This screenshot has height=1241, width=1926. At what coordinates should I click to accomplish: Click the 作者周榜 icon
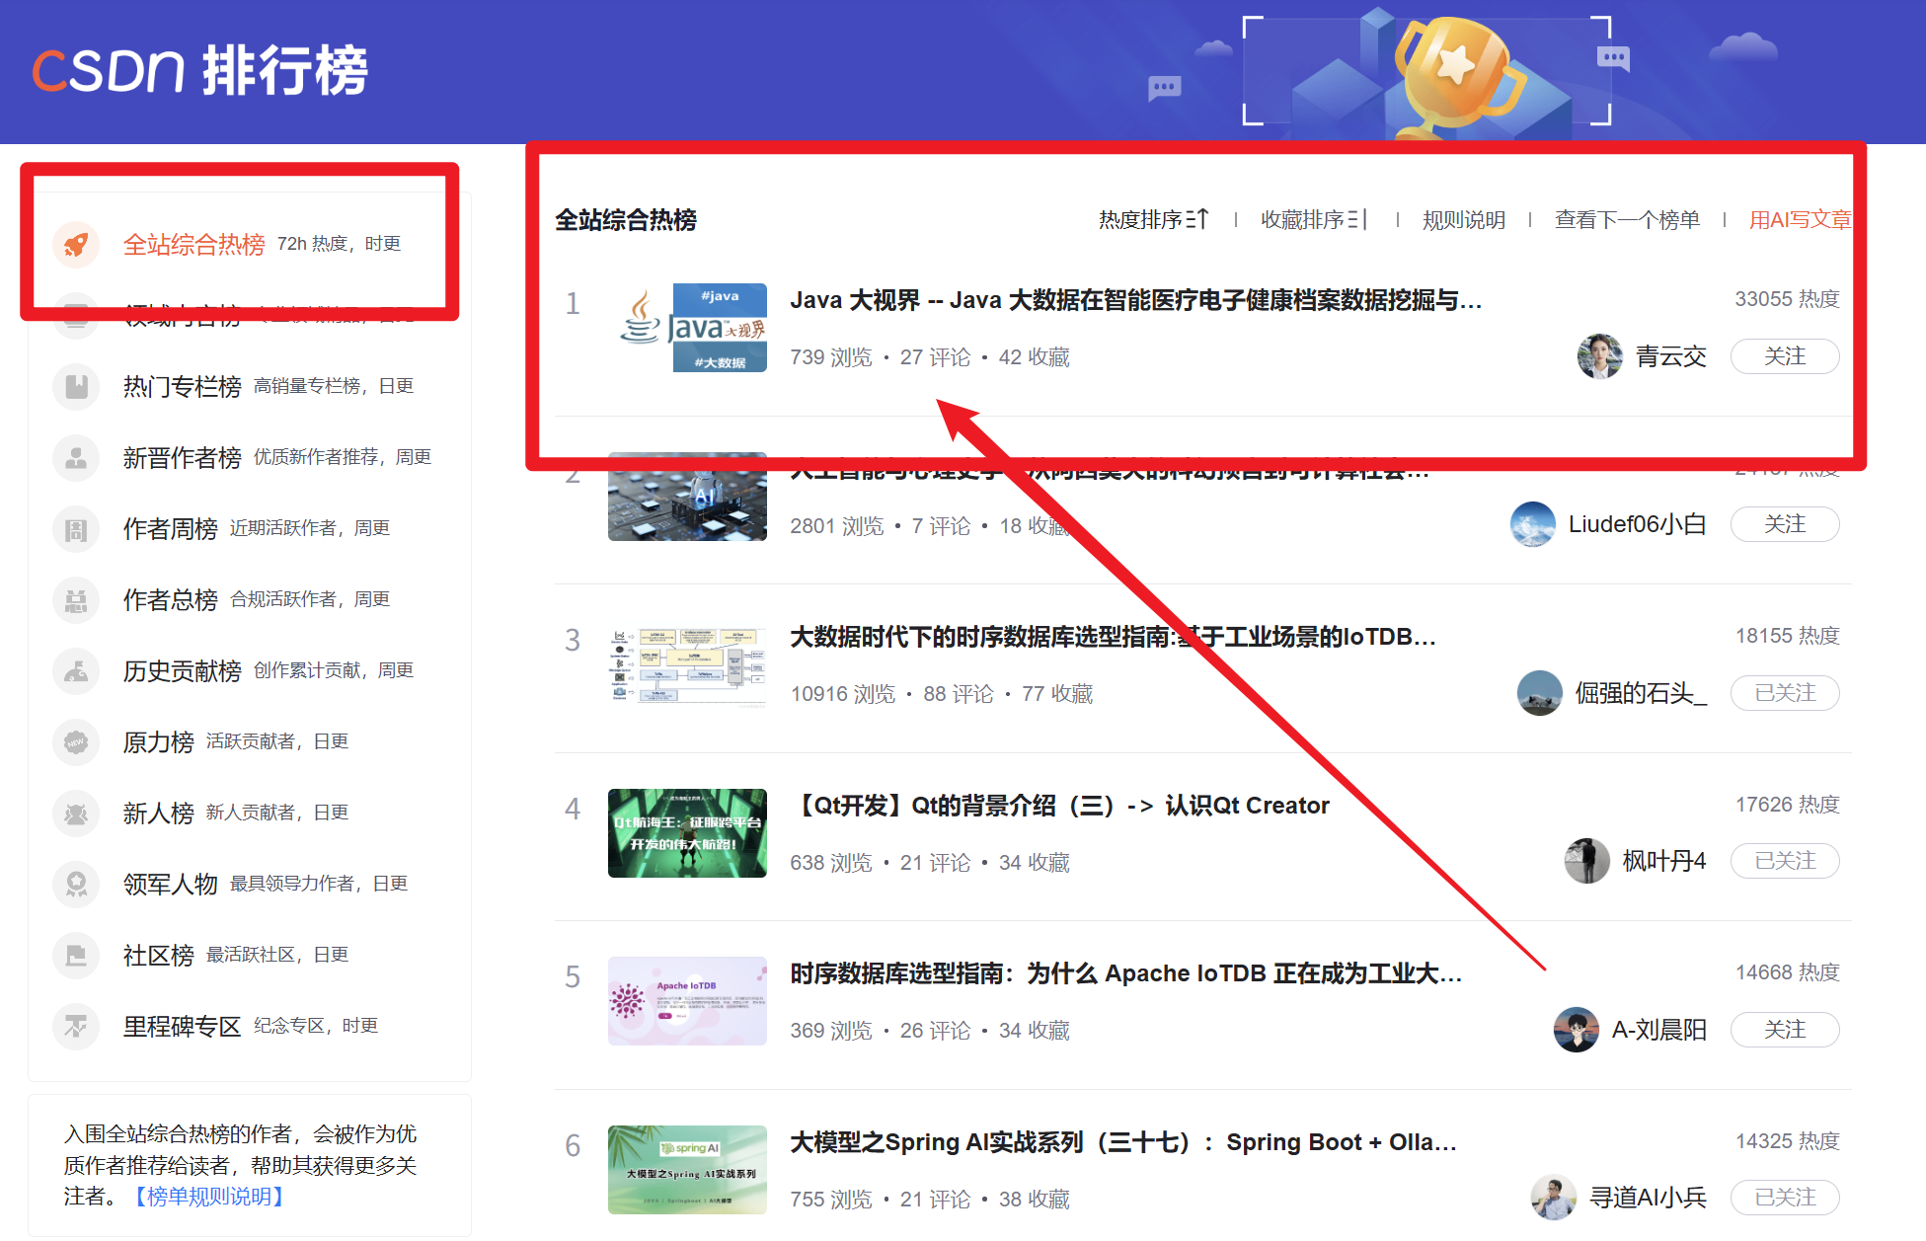[x=76, y=528]
